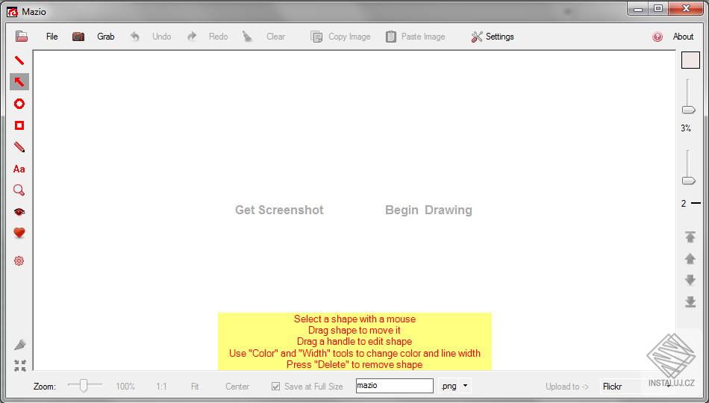
Task: Click the red heart icon
Action: pos(19,233)
